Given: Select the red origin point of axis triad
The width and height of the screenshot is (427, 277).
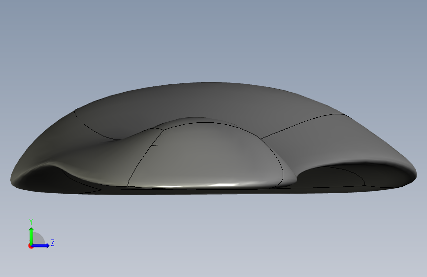Looking at the screenshot, I should [31, 246].
